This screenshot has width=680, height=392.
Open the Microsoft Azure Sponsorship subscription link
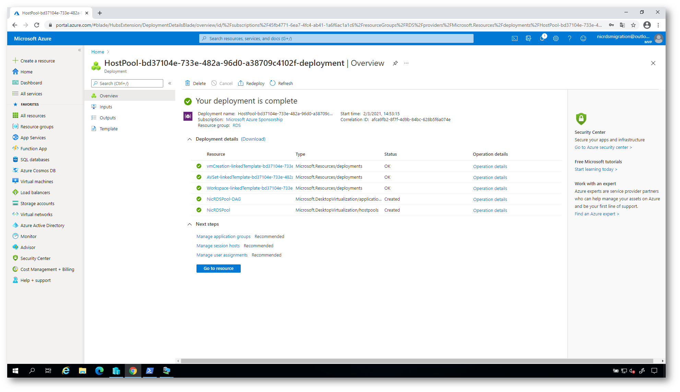coord(254,120)
